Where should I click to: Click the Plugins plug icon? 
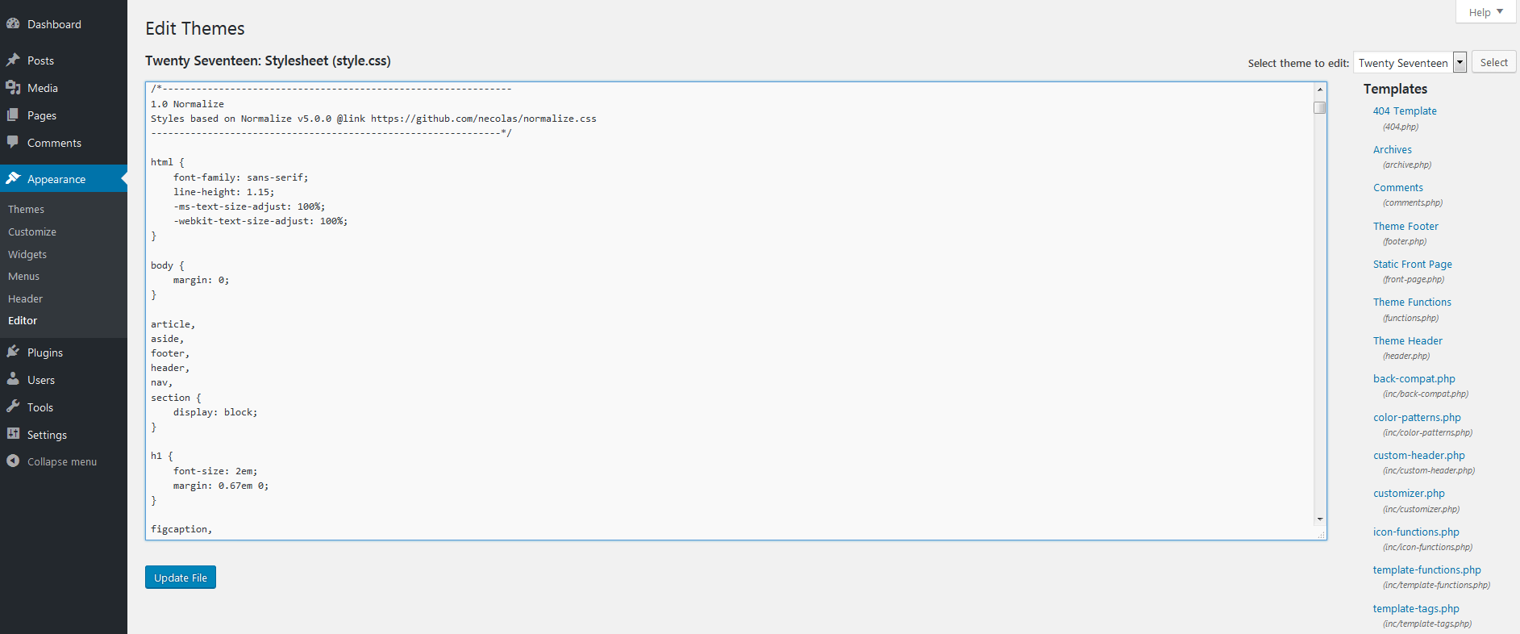pos(13,352)
